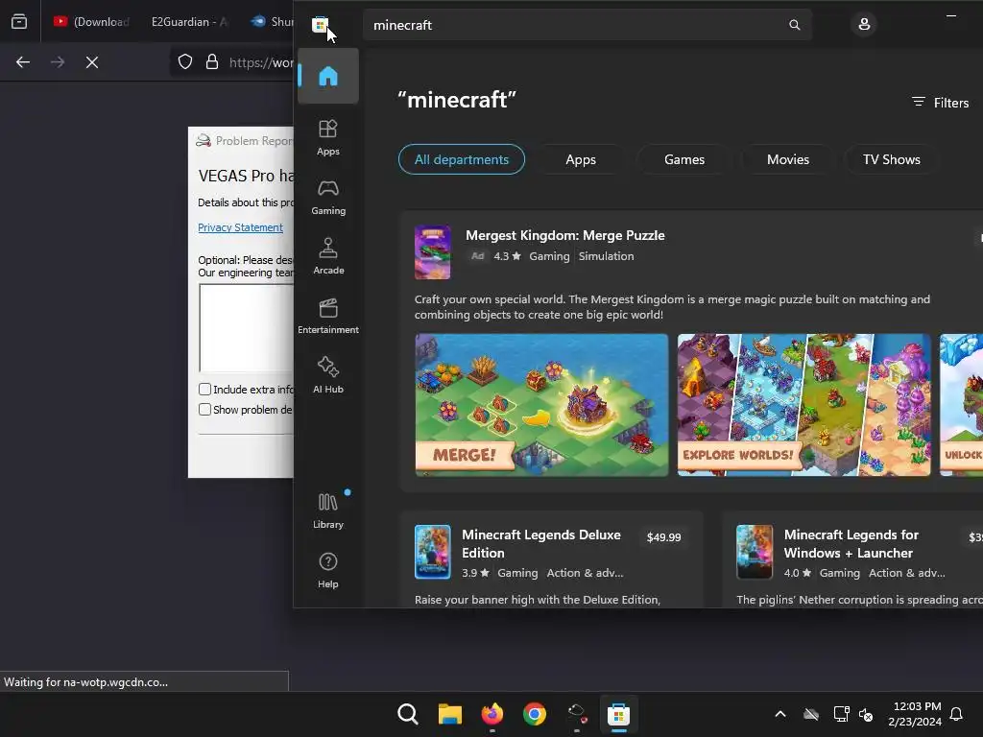
Task: Click the search magnifier icon in Store
Action: pyautogui.click(x=794, y=25)
